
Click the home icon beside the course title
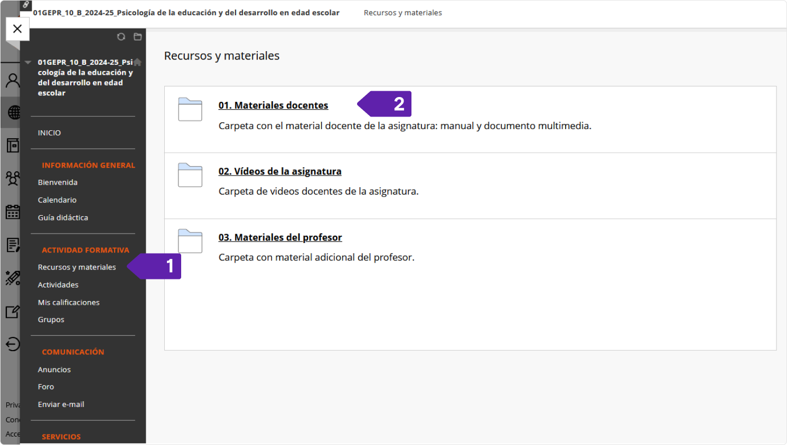click(137, 62)
